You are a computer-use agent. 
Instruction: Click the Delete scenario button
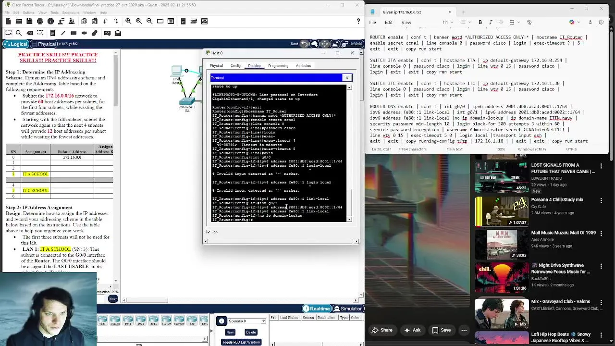(251, 332)
